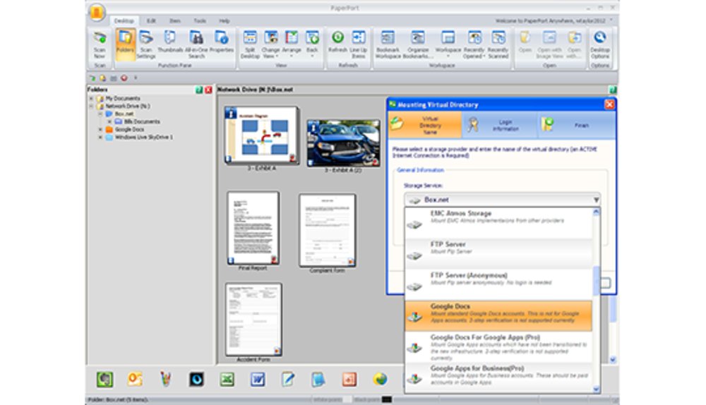Screen dimensions: 706x405
Task: Click the PaperPort application orb button
Action: pos(97,12)
